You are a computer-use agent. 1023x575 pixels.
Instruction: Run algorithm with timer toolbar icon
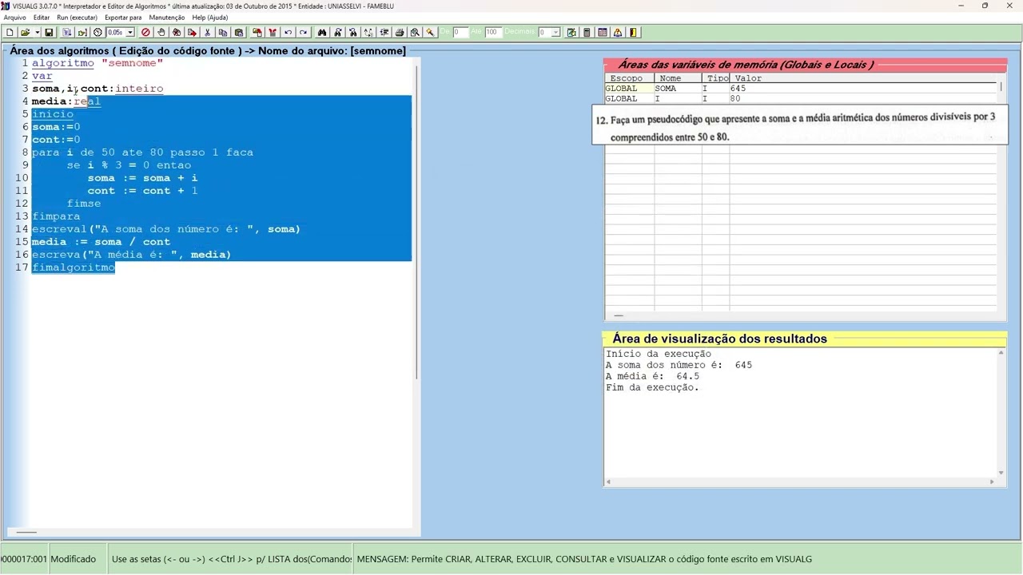pyautogui.click(x=82, y=33)
